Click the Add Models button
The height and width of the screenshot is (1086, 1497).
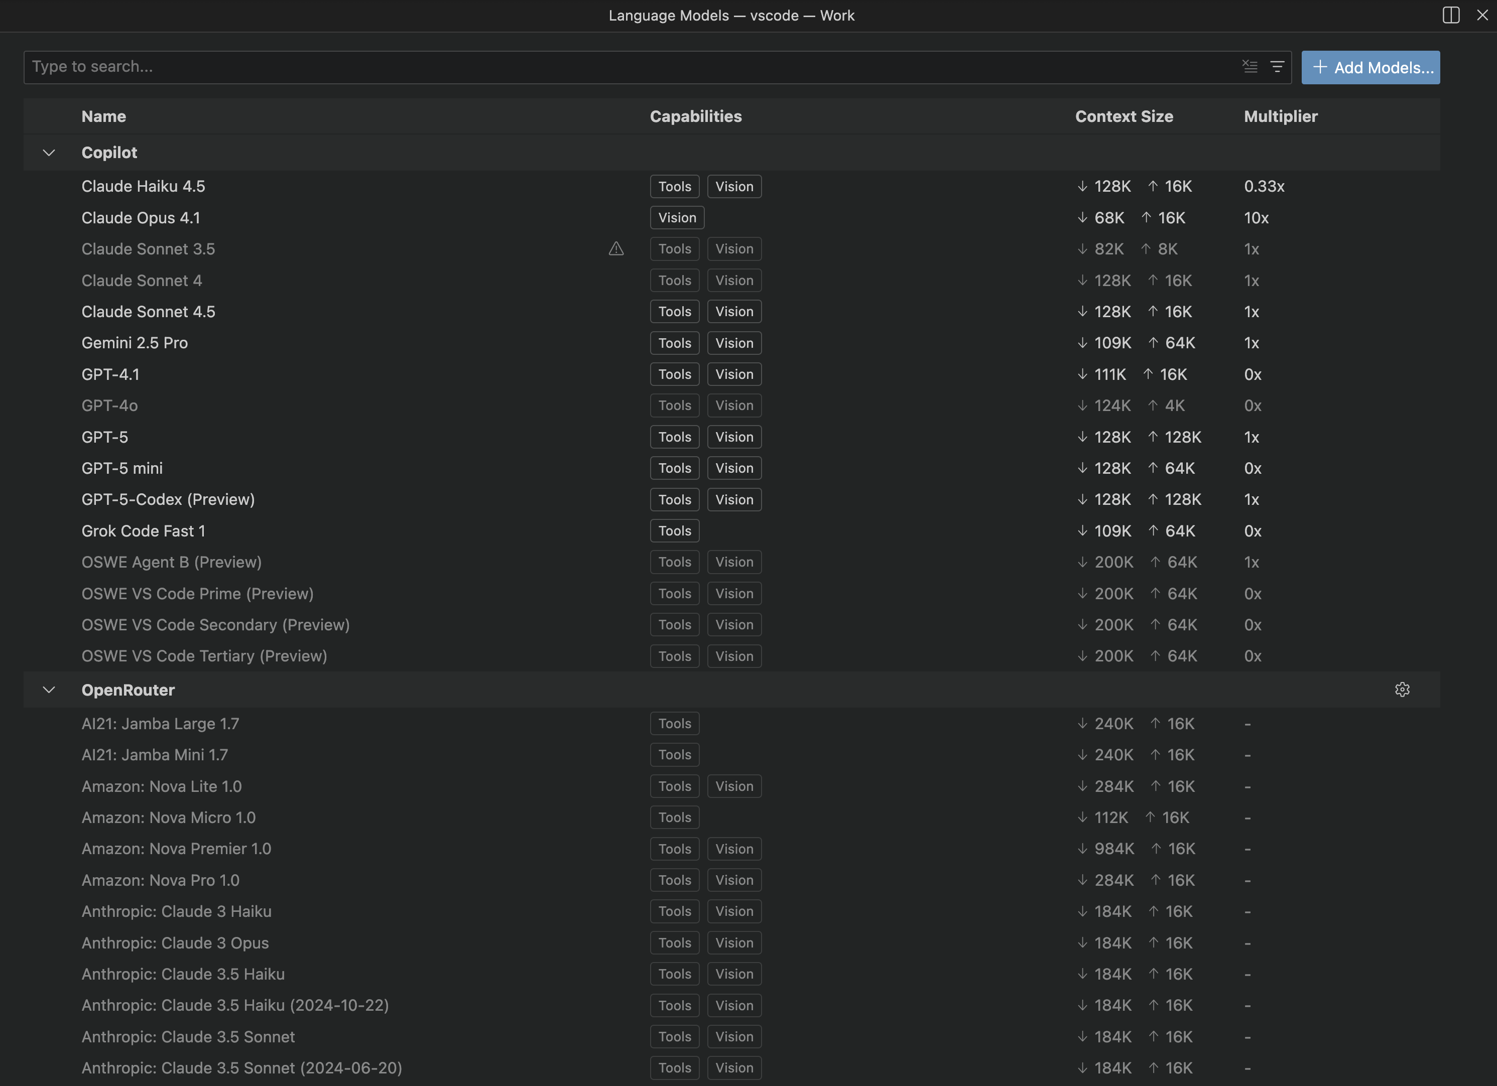1370,67
